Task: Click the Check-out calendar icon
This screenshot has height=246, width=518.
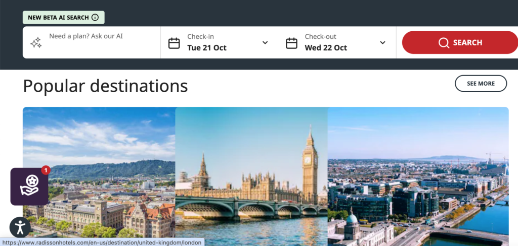Action: click(291, 43)
